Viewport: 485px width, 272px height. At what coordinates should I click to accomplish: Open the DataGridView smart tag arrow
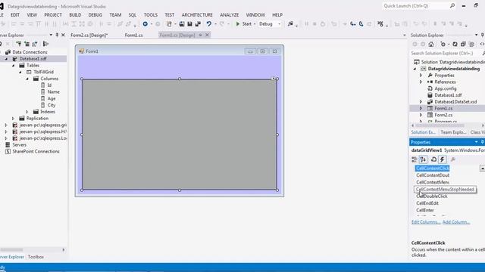(x=273, y=79)
